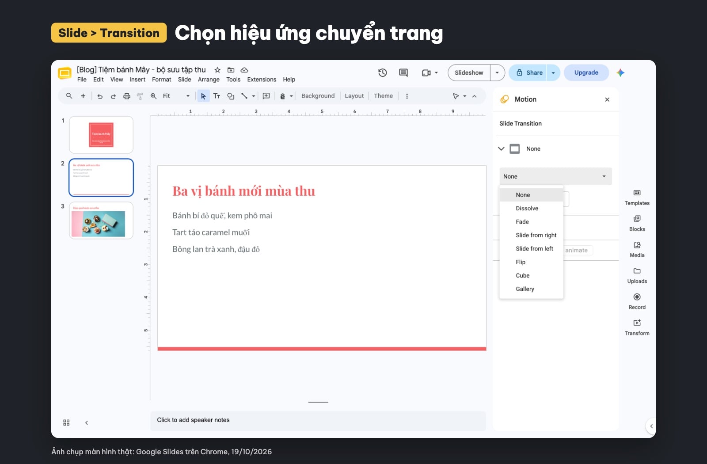Click the print icon in toolbar
This screenshot has height=464, width=707.
(x=127, y=96)
